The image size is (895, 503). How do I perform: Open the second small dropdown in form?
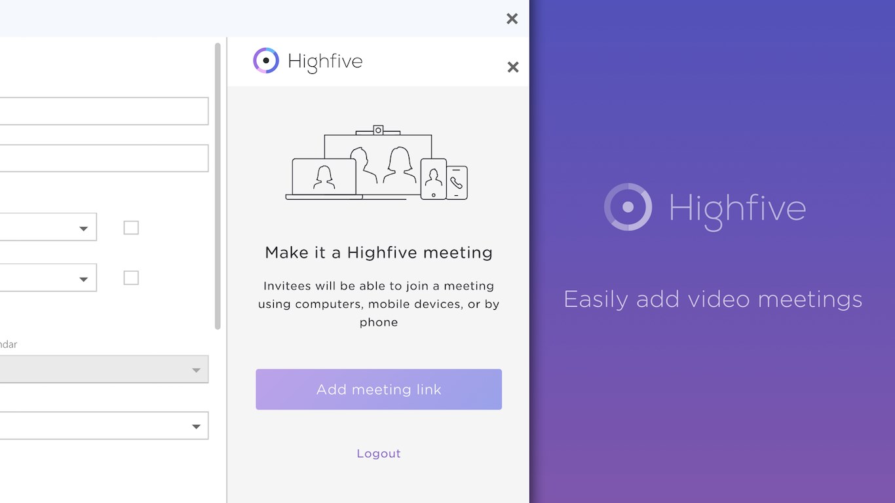48,278
